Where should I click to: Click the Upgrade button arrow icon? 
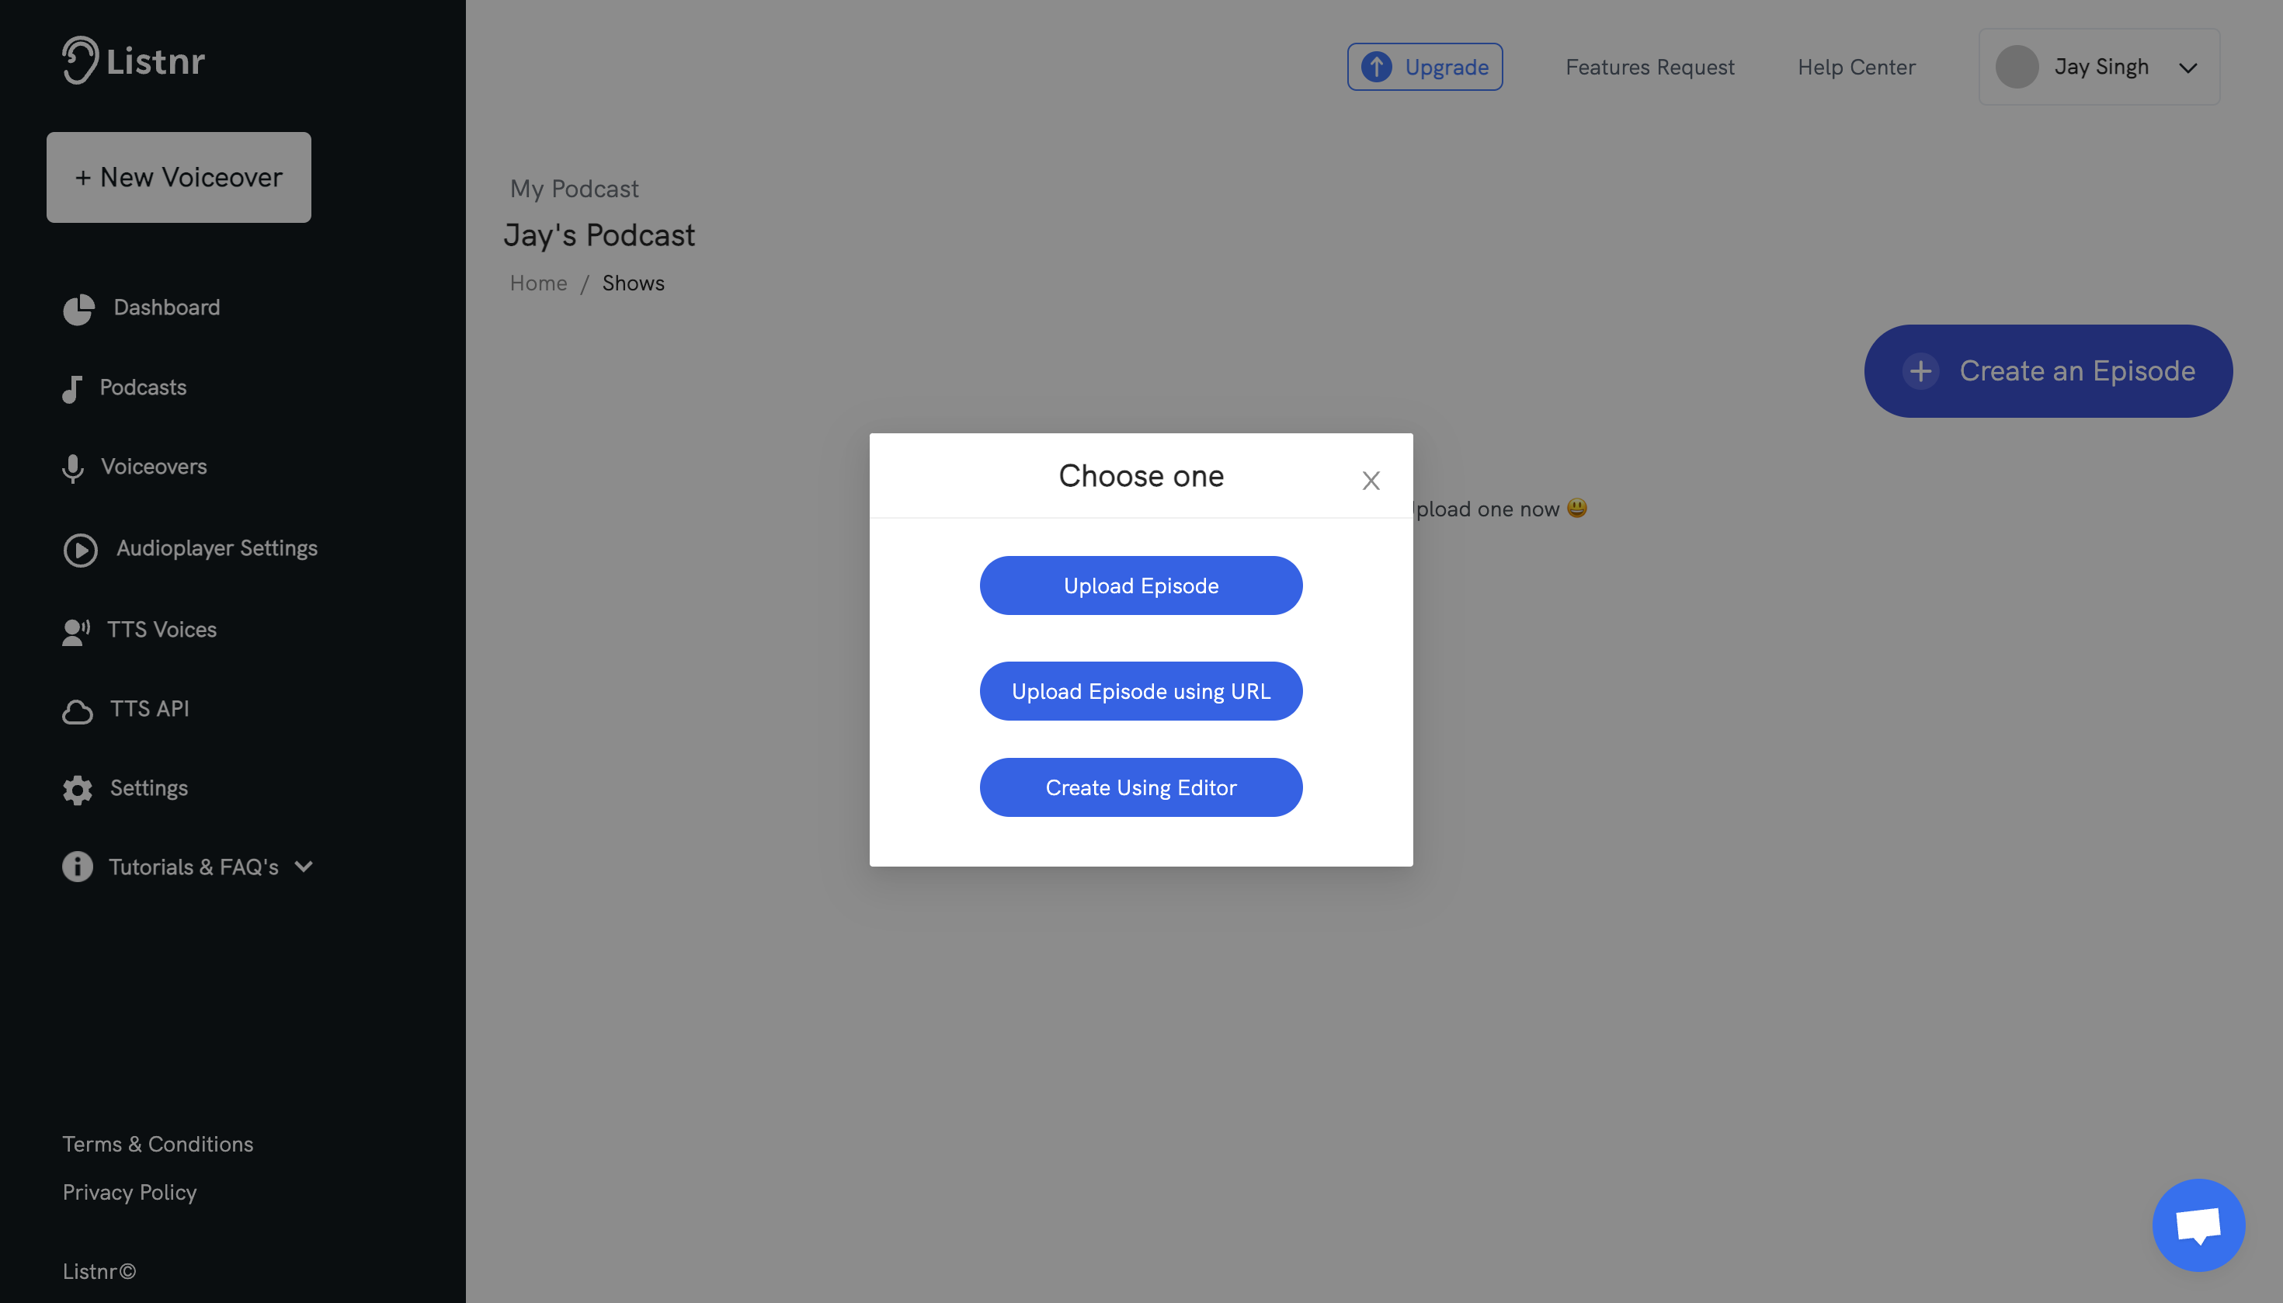click(1377, 66)
